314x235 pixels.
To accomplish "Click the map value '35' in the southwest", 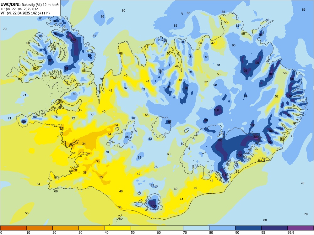I will click(101, 177).
